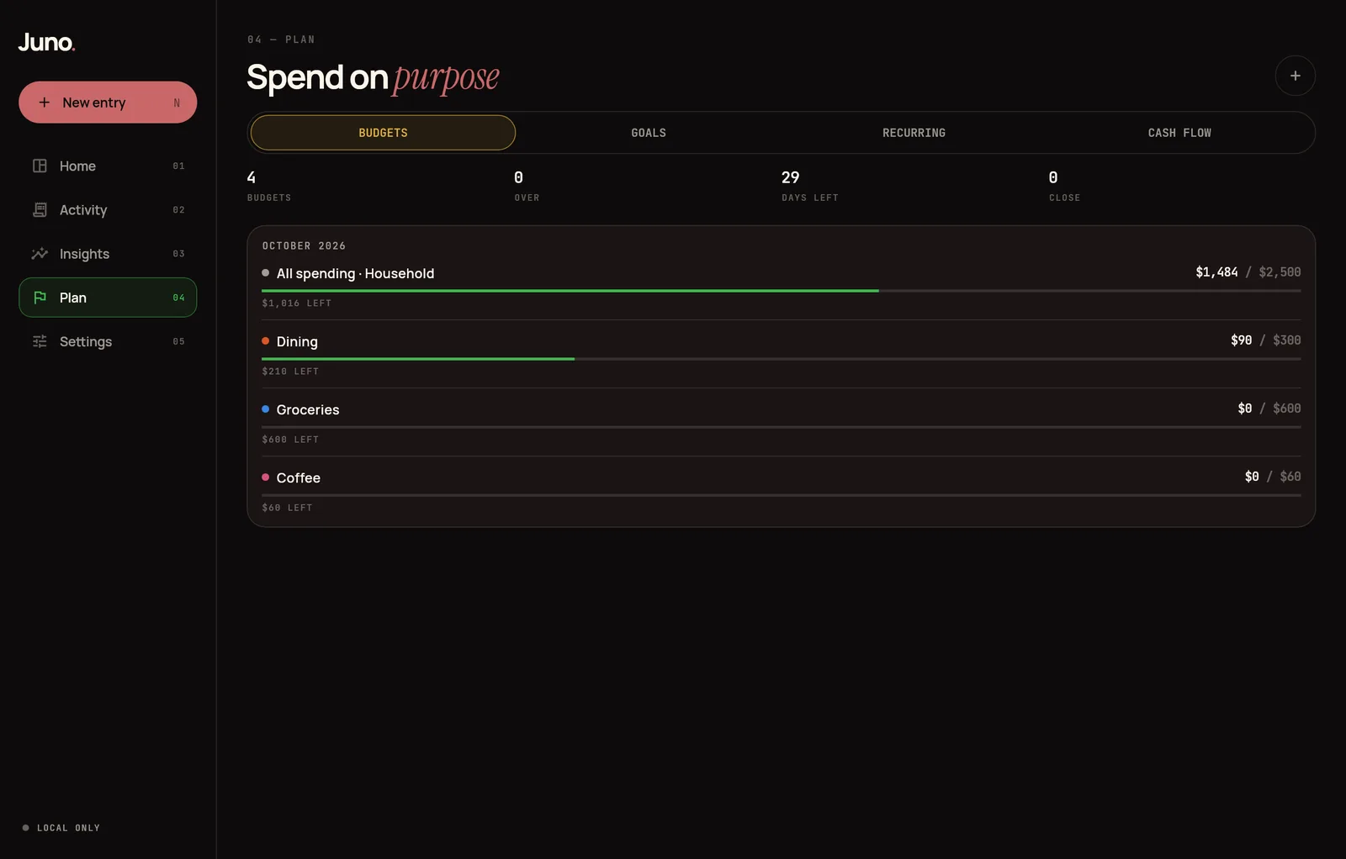Open the All spending · Household budget
The width and height of the screenshot is (1346, 859).
point(781,287)
